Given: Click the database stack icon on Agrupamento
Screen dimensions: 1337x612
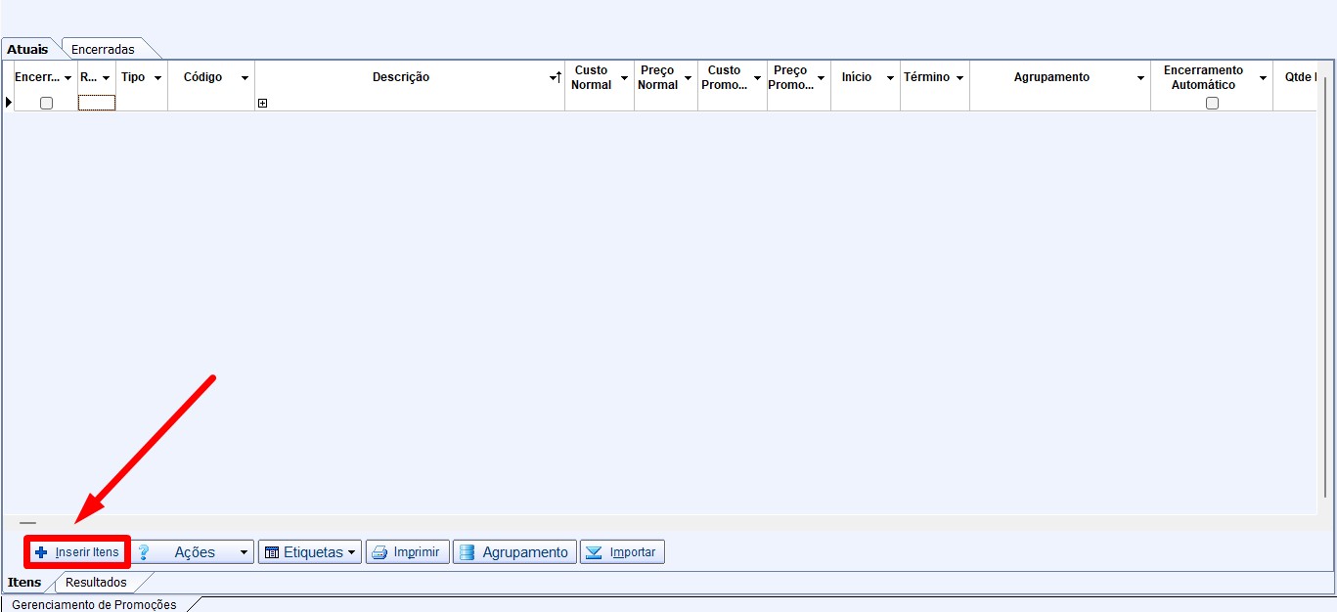Looking at the screenshot, I should [x=467, y=552].
